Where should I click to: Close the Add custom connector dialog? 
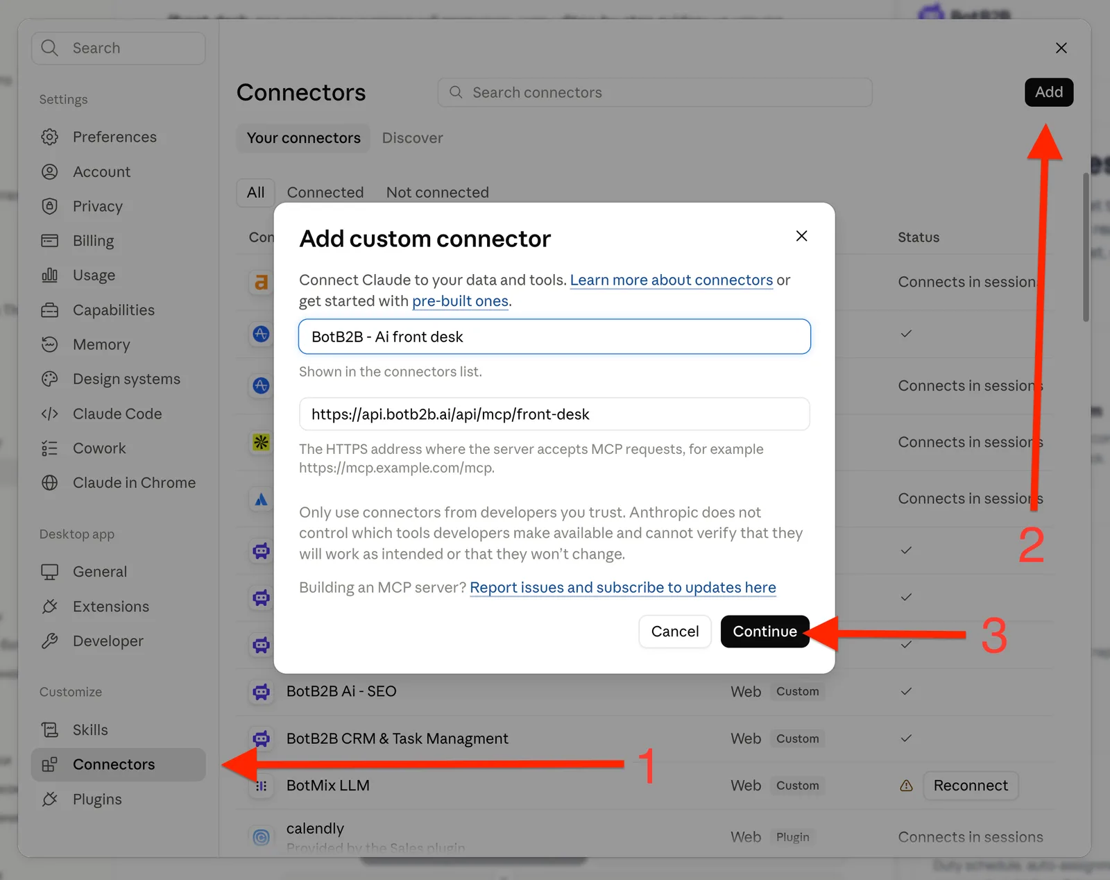[x=801, y=236]
